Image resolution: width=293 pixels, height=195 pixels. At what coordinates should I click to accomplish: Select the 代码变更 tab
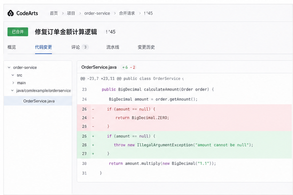coord(43,47)
